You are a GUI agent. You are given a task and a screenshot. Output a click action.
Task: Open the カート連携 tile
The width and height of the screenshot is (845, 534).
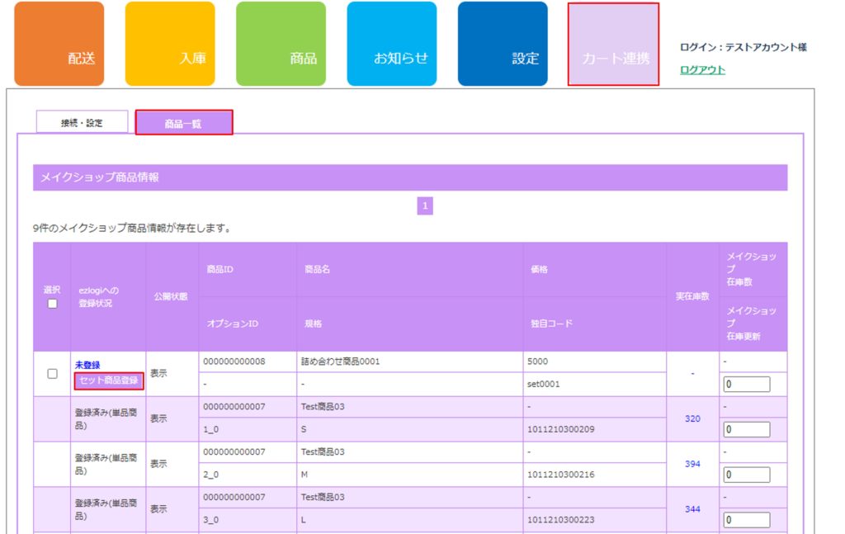coord(613,44)
